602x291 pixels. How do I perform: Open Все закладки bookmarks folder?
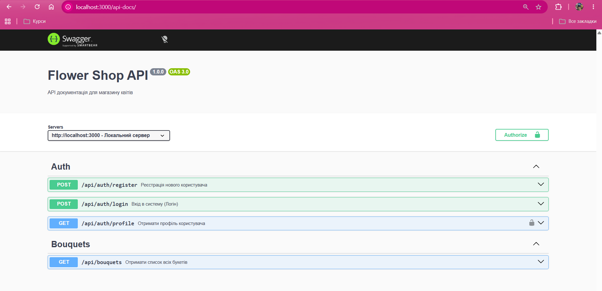tap(578, 21)
